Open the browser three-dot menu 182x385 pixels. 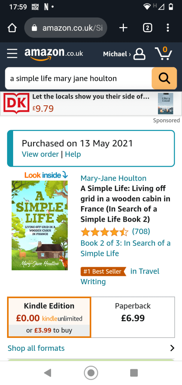pyautogui.click(x=168, y=28)
